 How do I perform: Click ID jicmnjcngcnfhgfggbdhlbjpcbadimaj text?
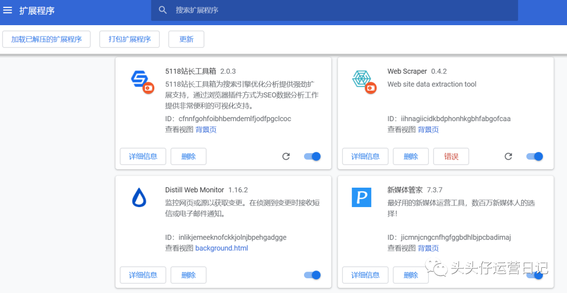tap(449, 237)
